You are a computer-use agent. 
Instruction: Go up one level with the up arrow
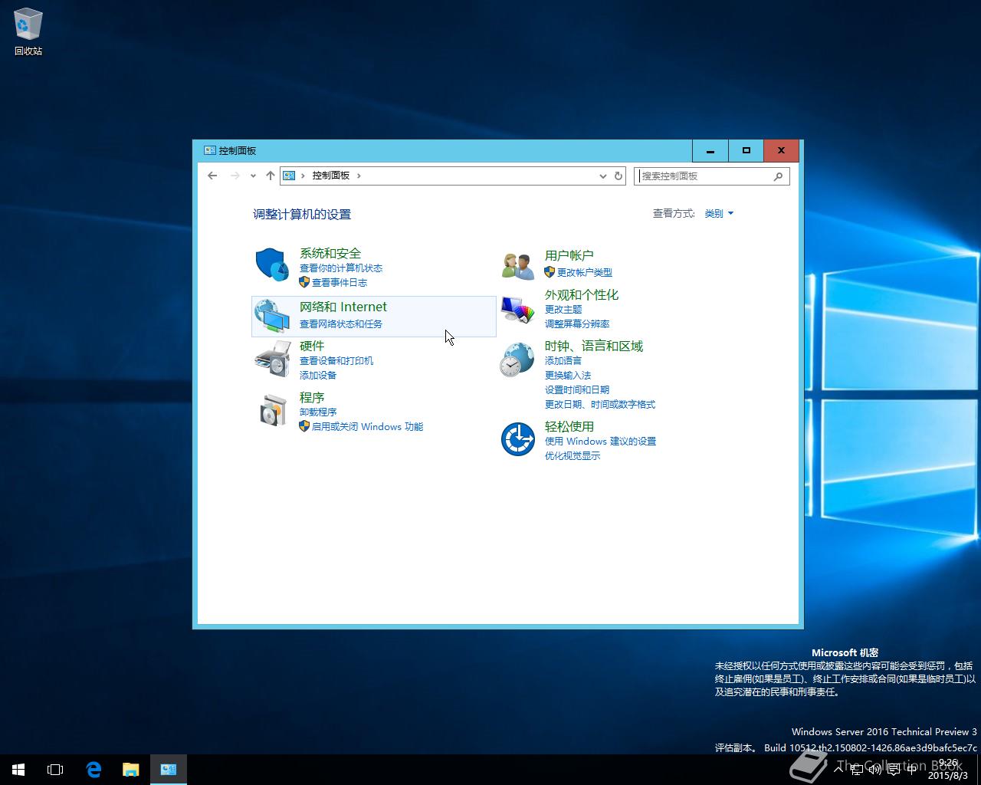coord(270,176)
